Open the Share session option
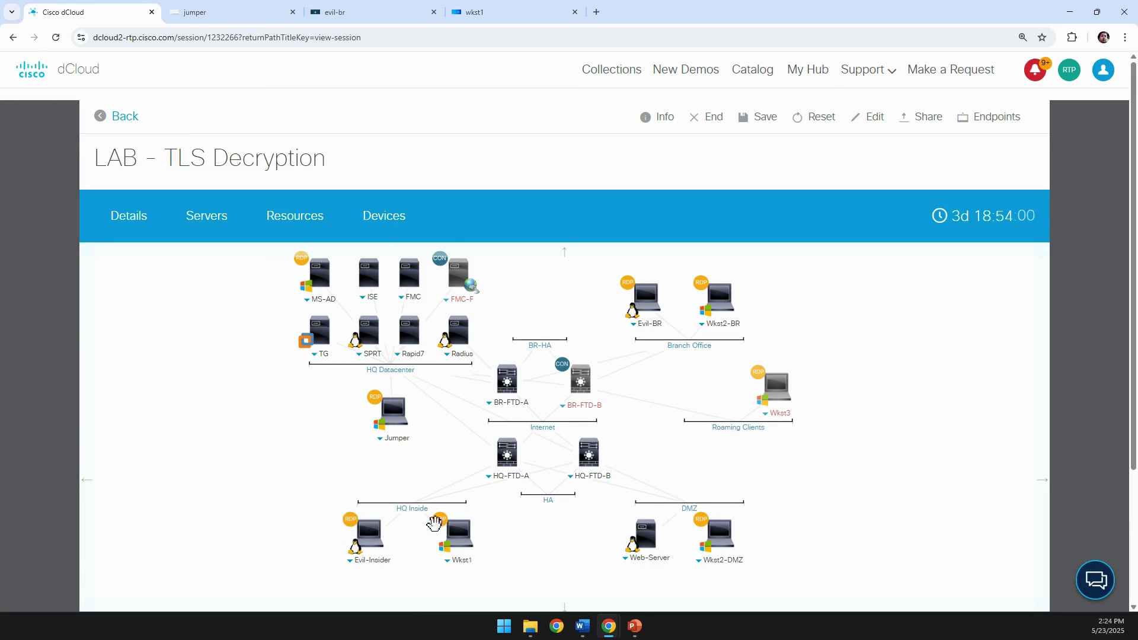This screenshot has height=640, width=1138. [920, 117]
